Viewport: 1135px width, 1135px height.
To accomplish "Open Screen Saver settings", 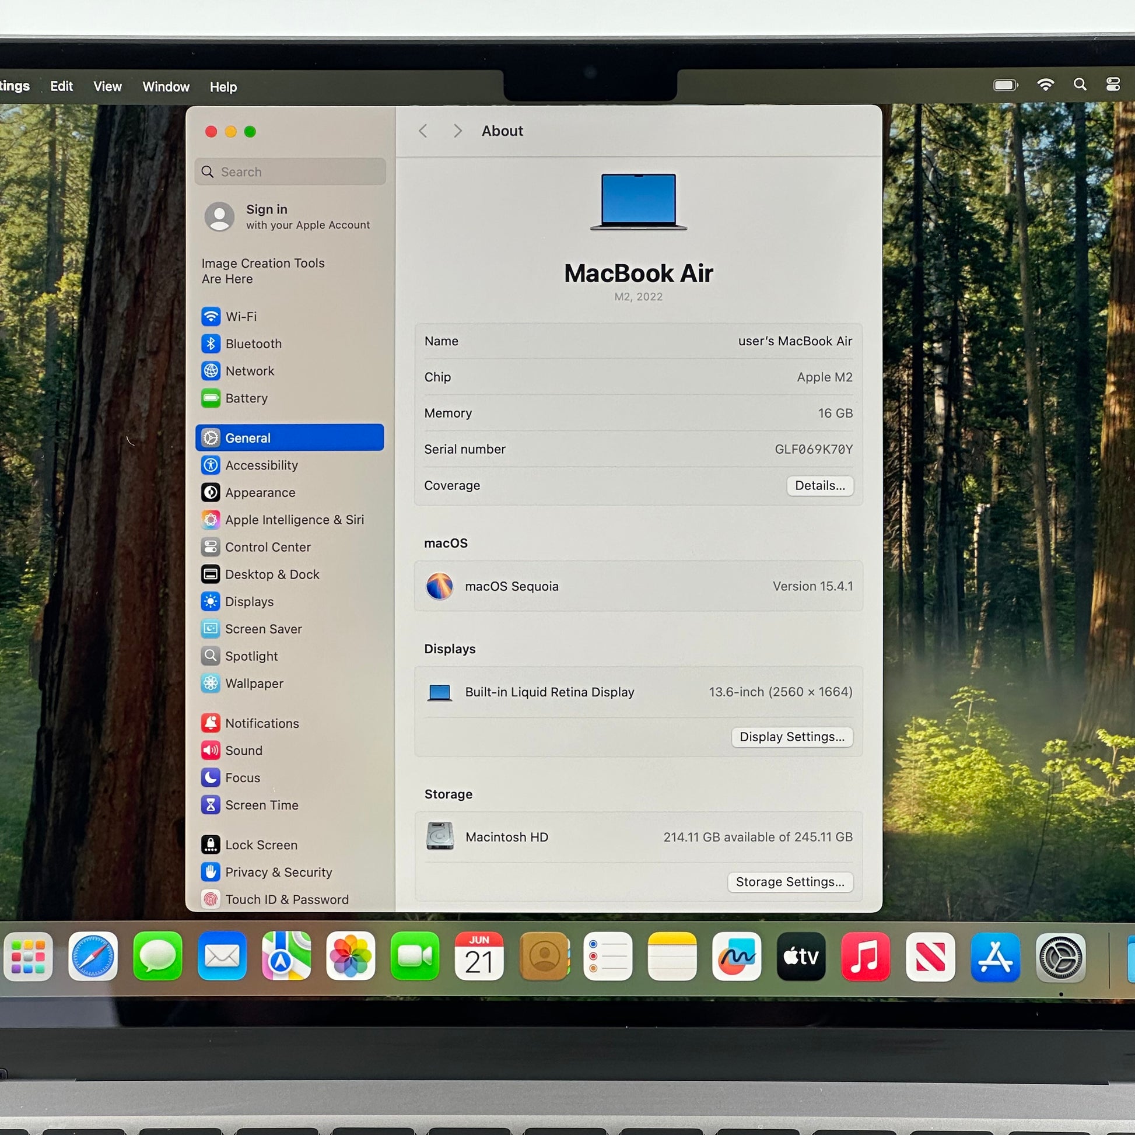I will pos(290,629).
